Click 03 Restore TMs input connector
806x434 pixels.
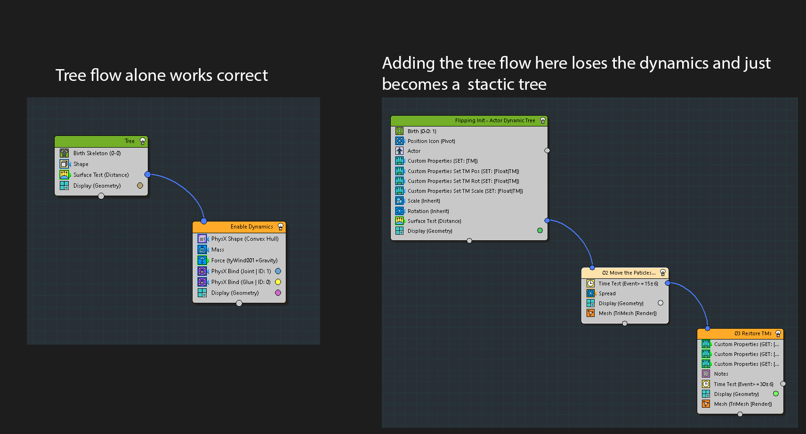coord(708,328)
